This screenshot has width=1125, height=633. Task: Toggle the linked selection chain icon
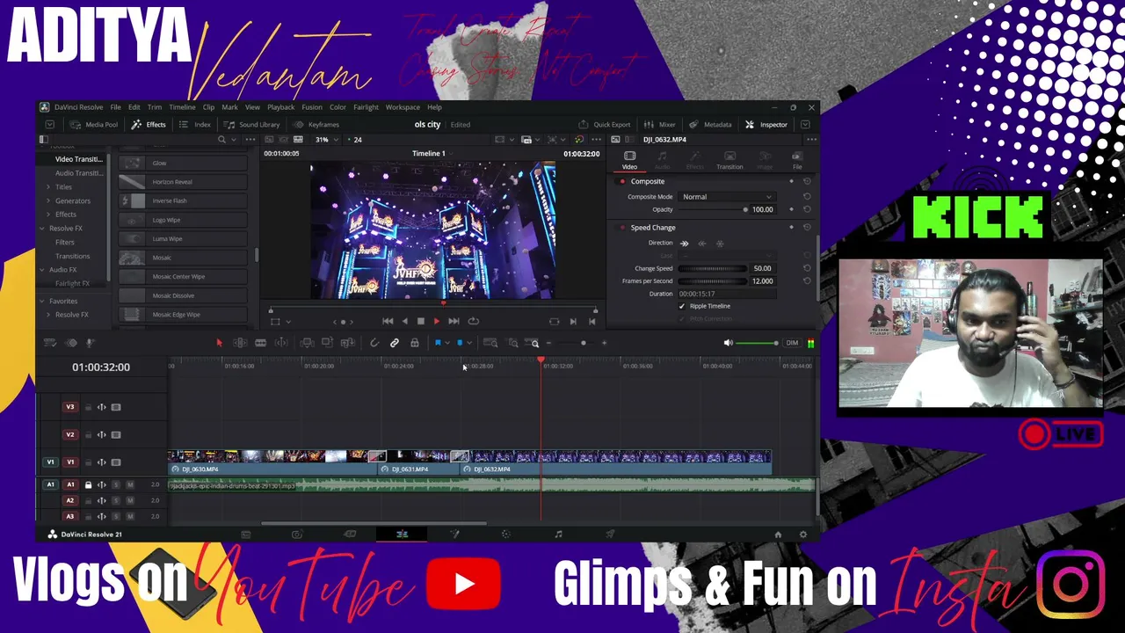[x=394, y=343]
